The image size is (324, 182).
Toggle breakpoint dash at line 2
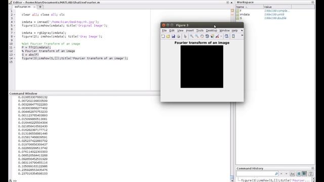pos(15,15)
